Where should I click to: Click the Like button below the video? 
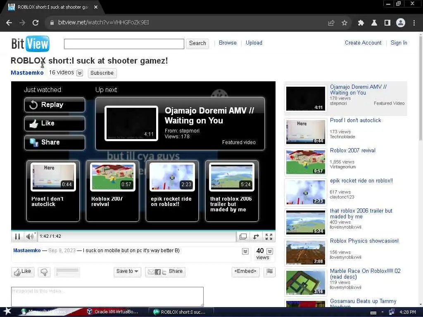click(23, 272)
